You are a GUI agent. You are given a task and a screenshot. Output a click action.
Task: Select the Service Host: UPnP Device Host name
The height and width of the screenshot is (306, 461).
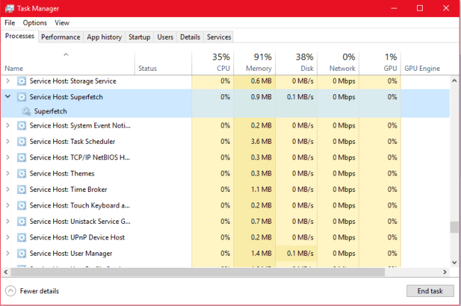tap(77, 237)
